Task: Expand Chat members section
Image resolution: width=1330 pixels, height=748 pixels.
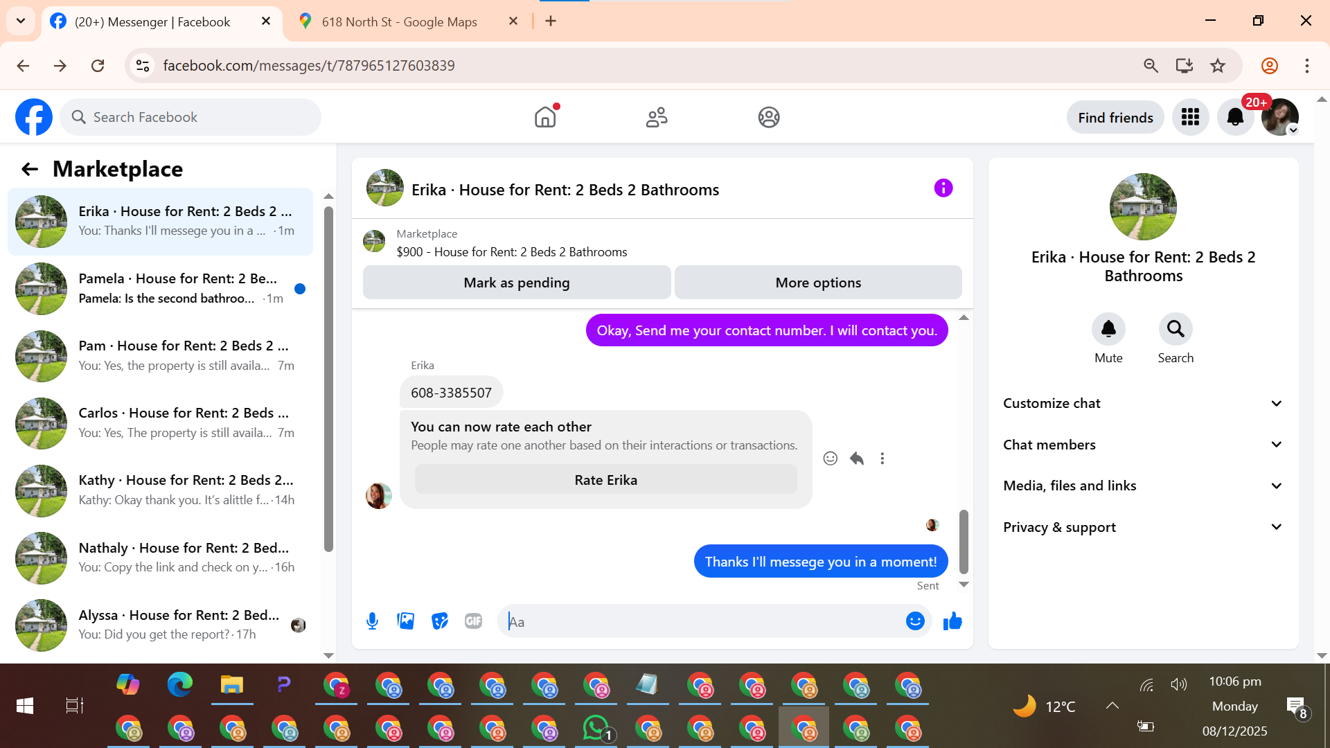Action: click(1143, 445)
